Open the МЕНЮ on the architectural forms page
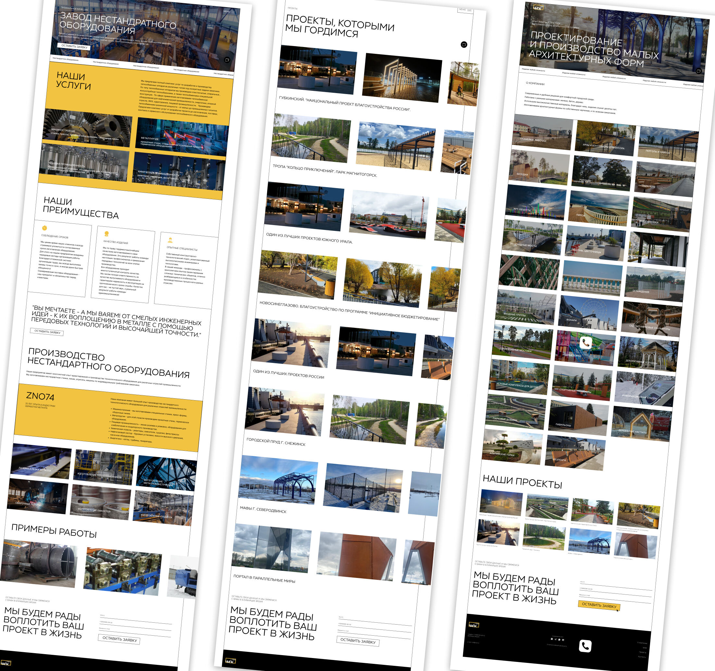Screen dimensions: 715x671 tap(701, 22)
